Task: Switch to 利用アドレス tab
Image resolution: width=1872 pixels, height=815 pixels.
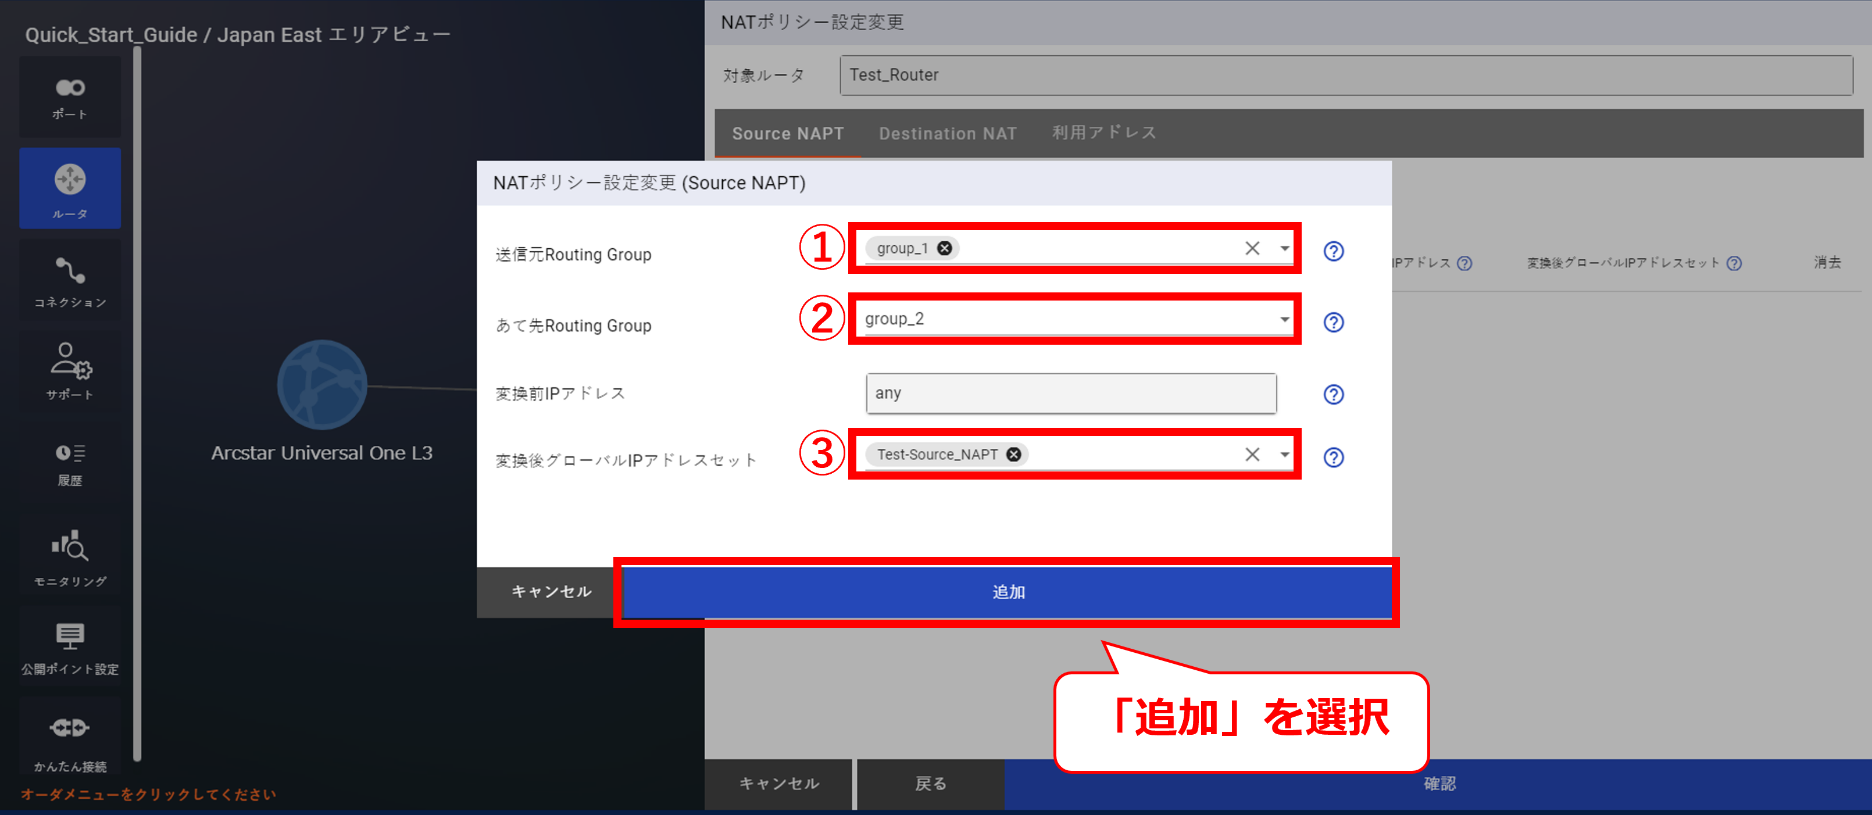Action: coord(1103,133)
